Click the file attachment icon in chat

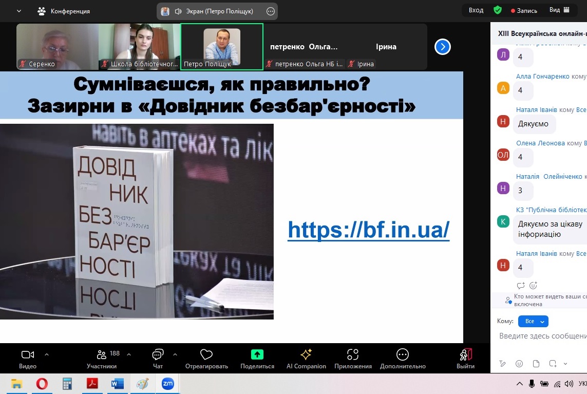coord(536,364)
